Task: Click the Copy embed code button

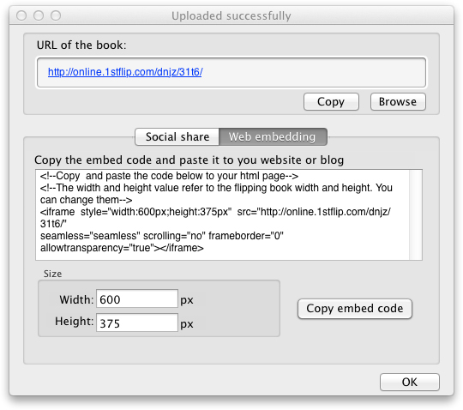Action: coord(355,309)
